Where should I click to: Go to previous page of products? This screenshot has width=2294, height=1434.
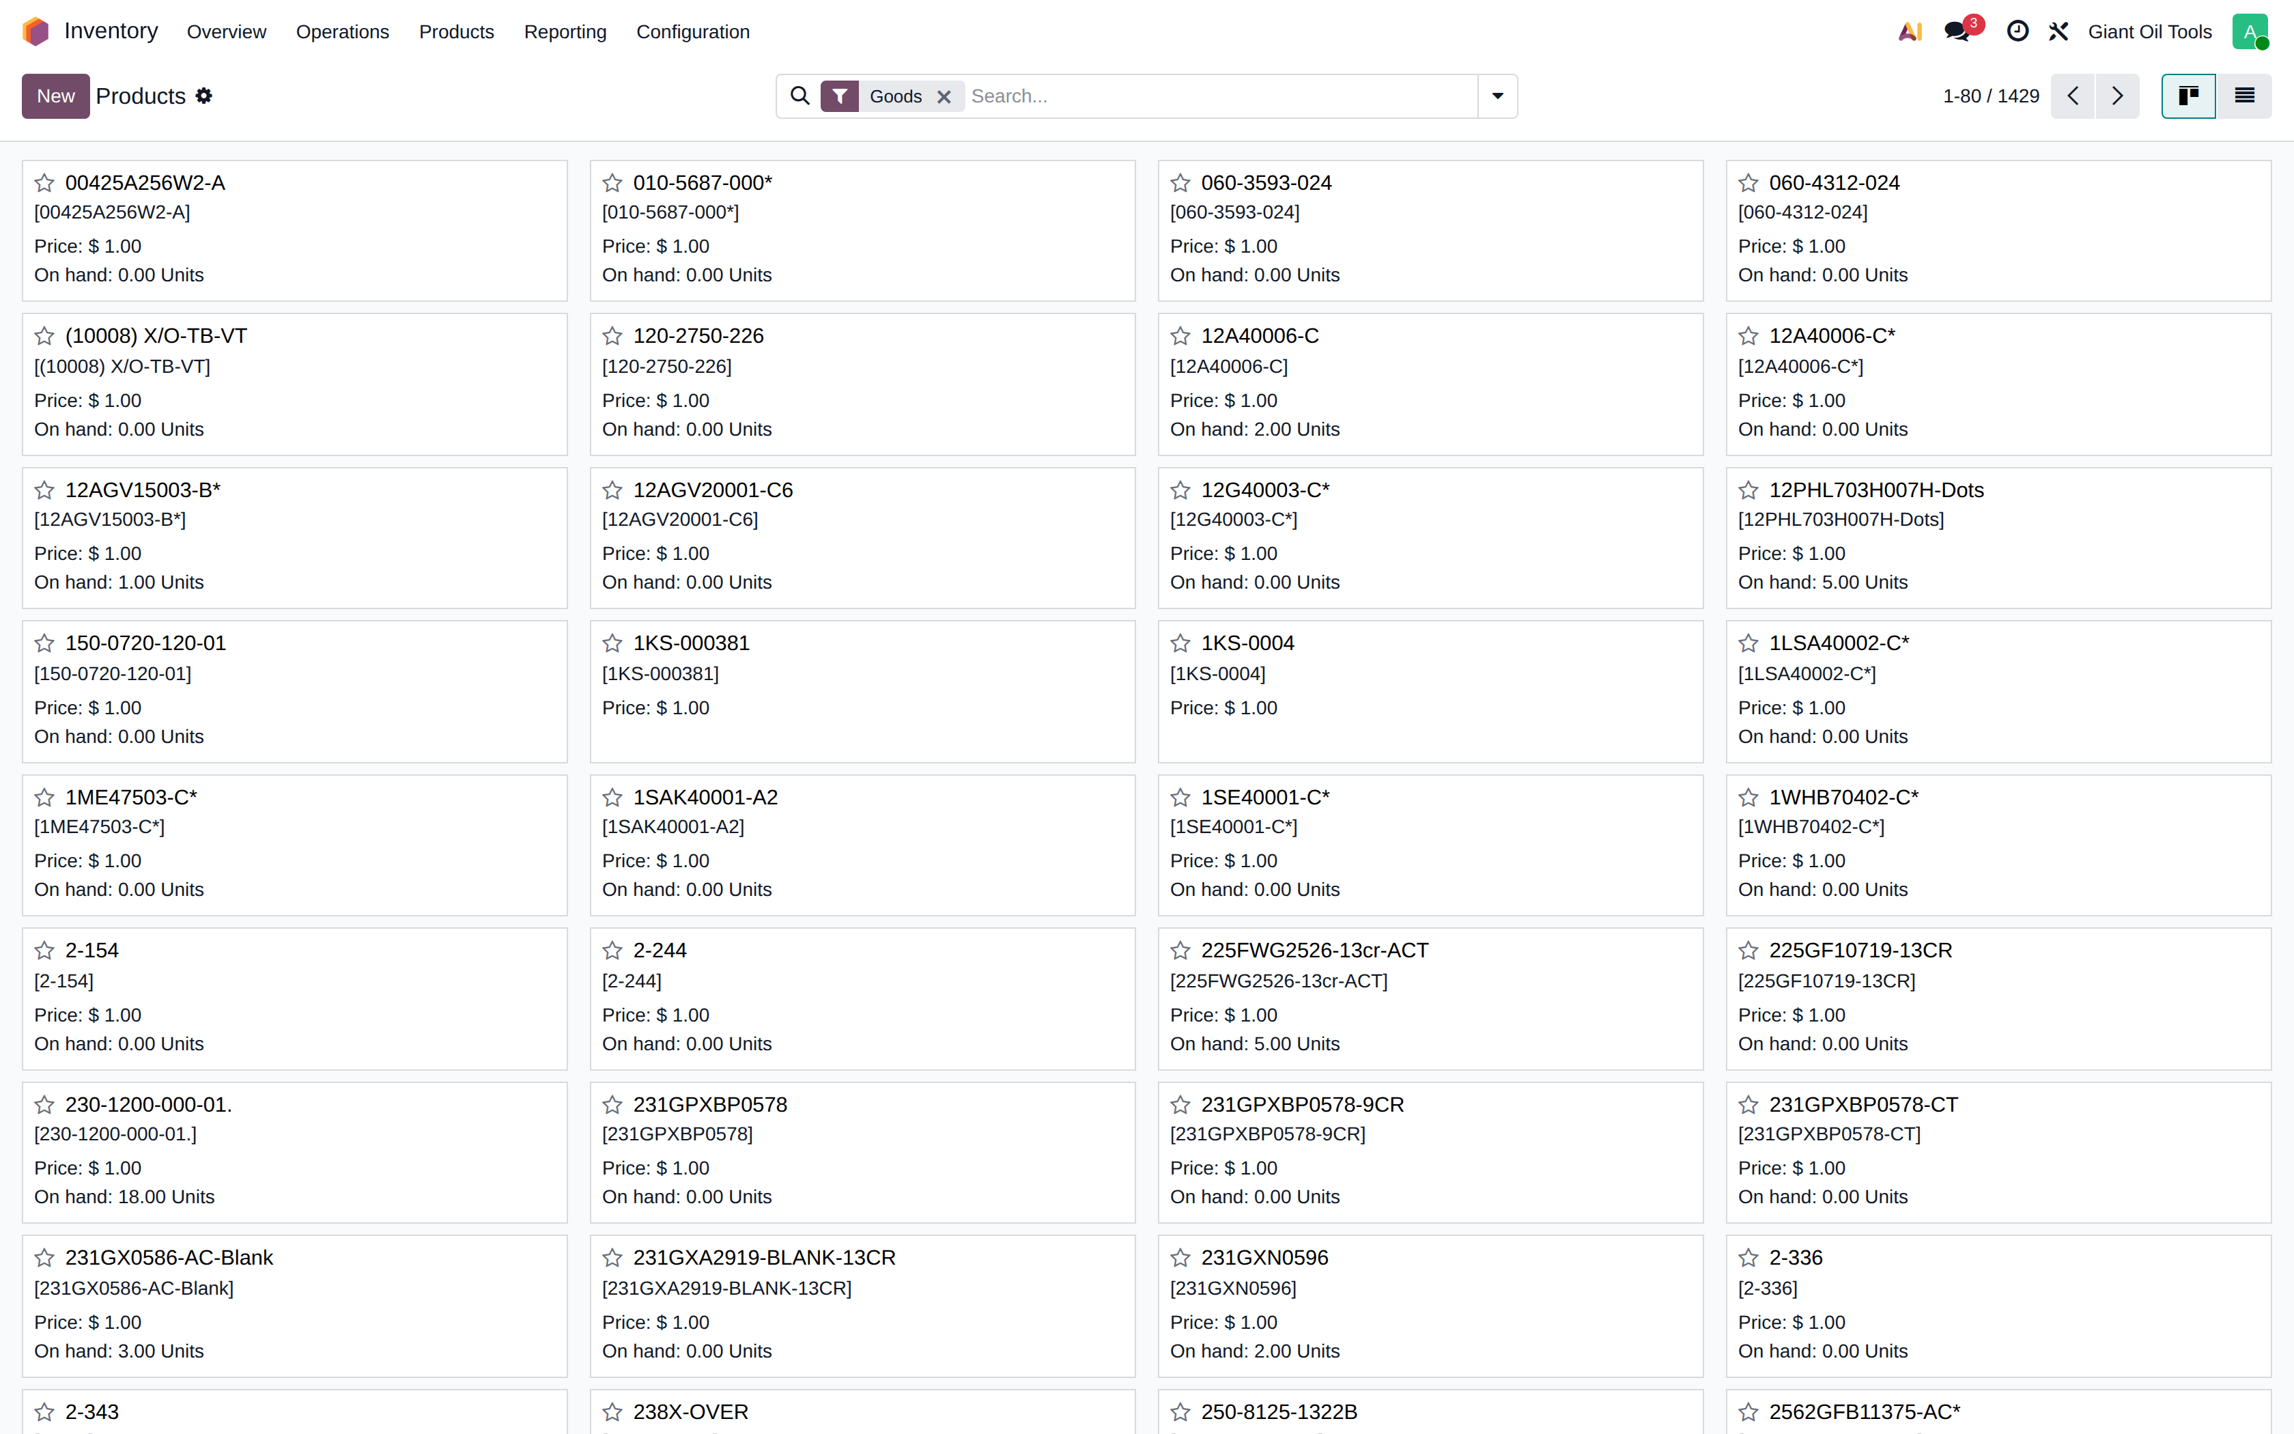click(2073, 96)
